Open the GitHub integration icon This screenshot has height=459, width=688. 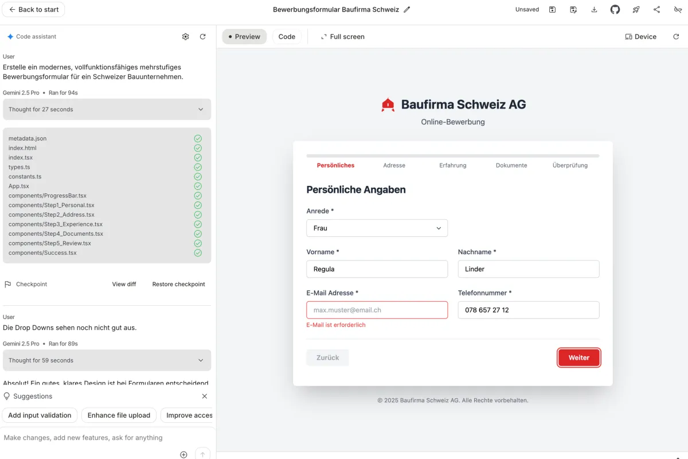pyautogui.click(x=615, y=9)
